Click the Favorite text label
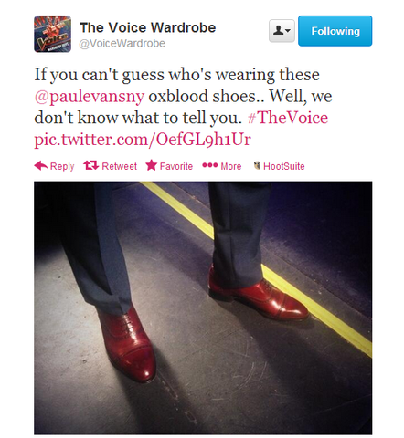404x438 pixels. point(176,166)
